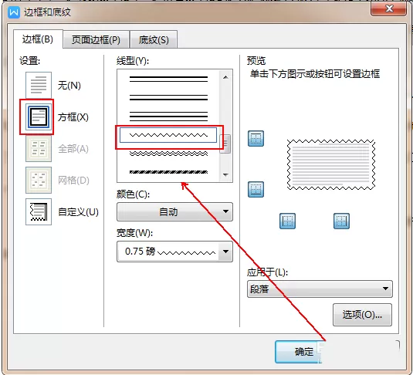
Task: Select the single wavy line style
Action: [x=168, y=135]
